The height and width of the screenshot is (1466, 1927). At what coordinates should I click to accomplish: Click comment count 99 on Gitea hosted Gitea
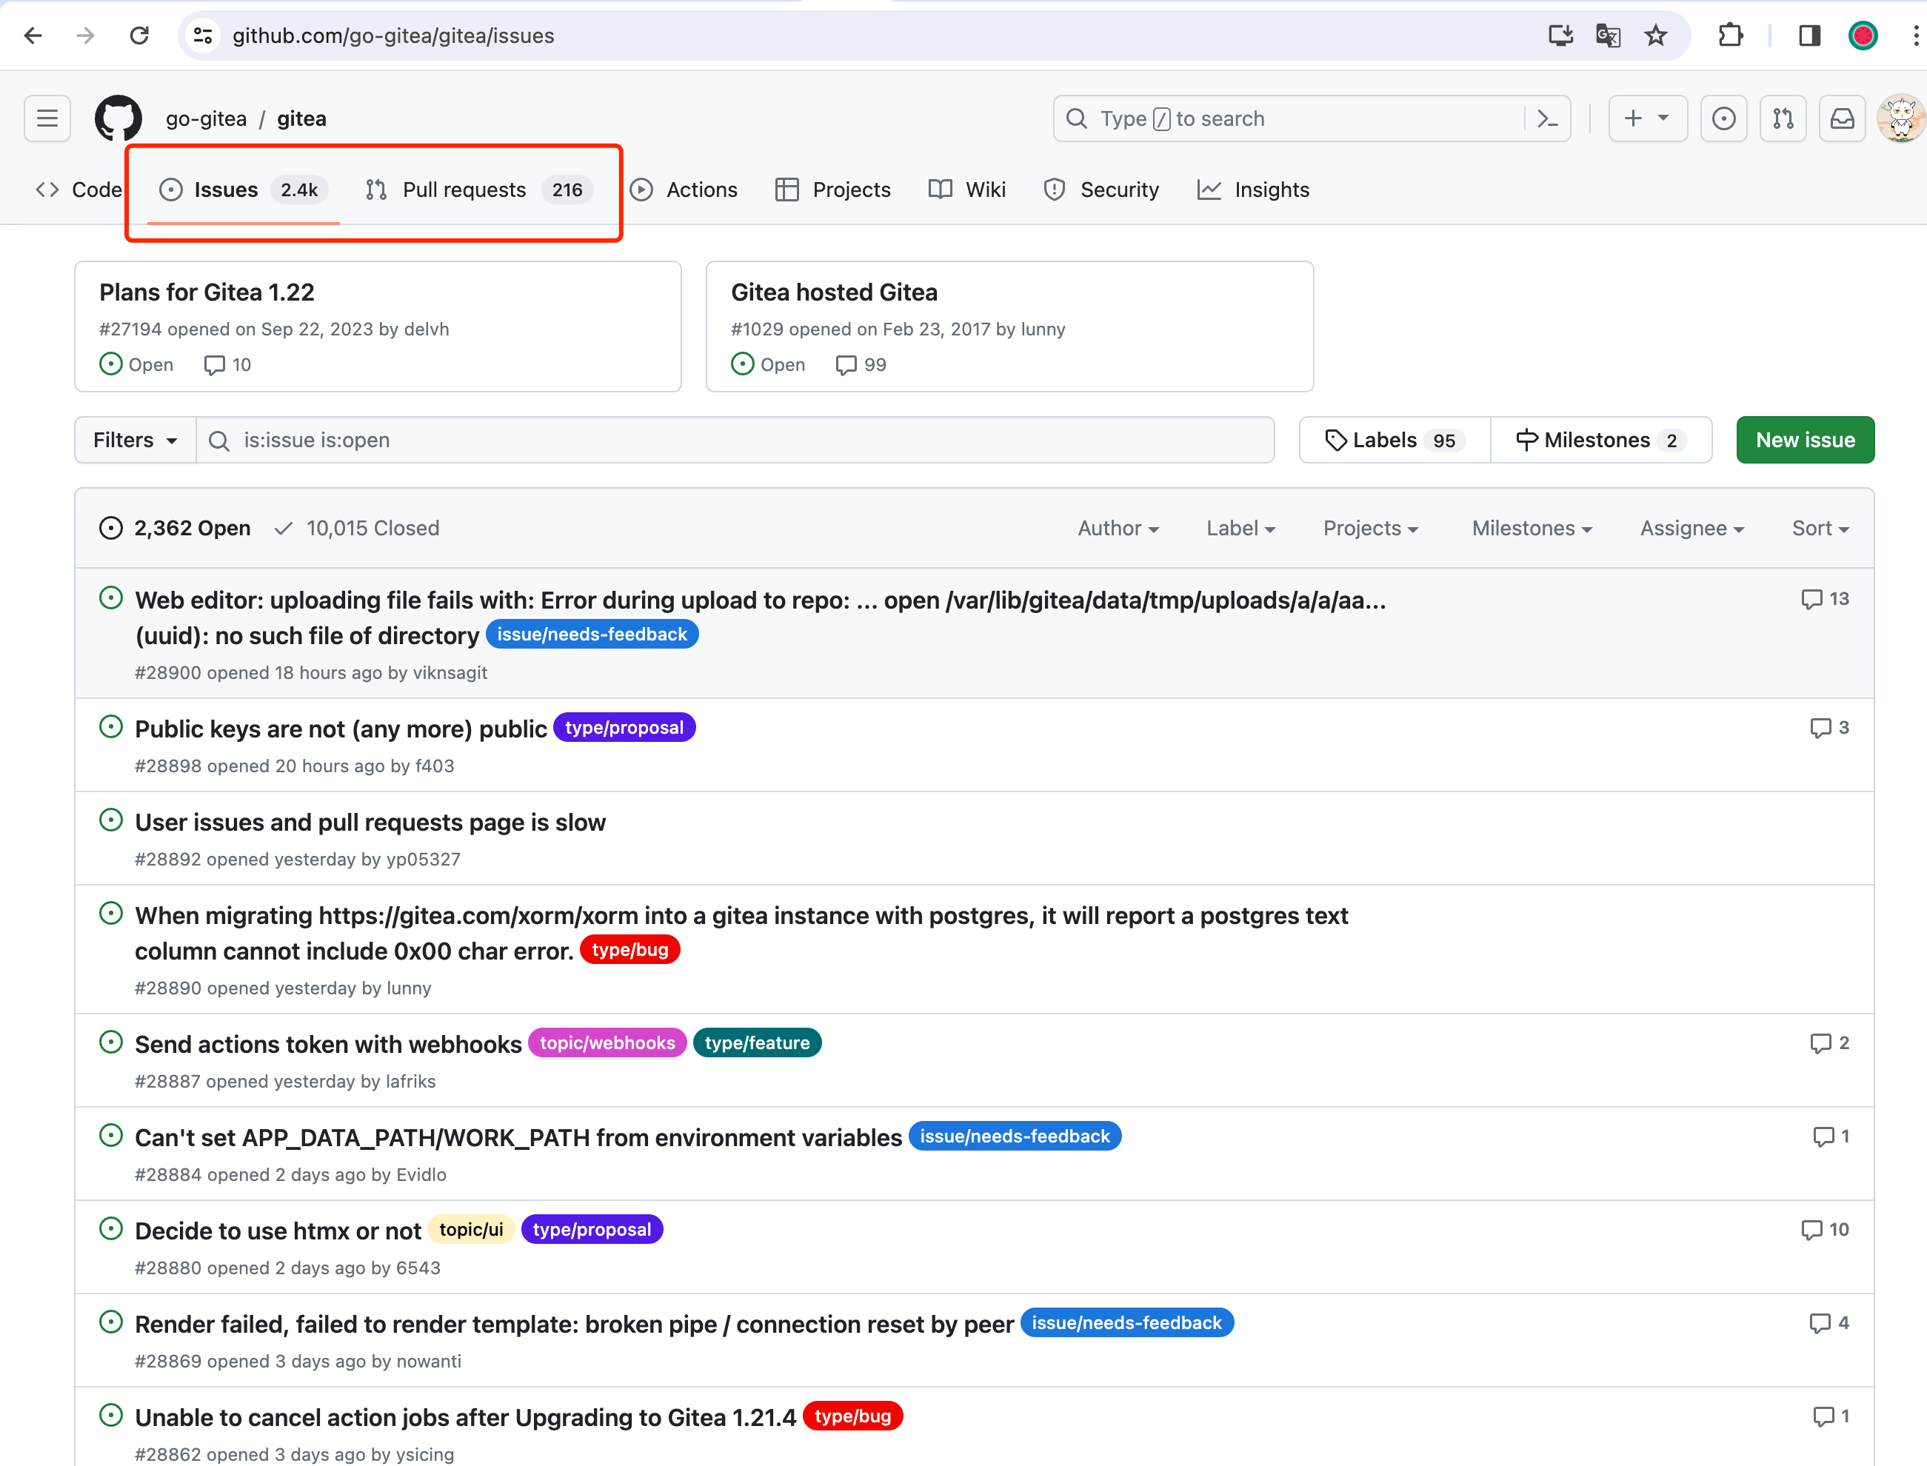pos(861,365)
